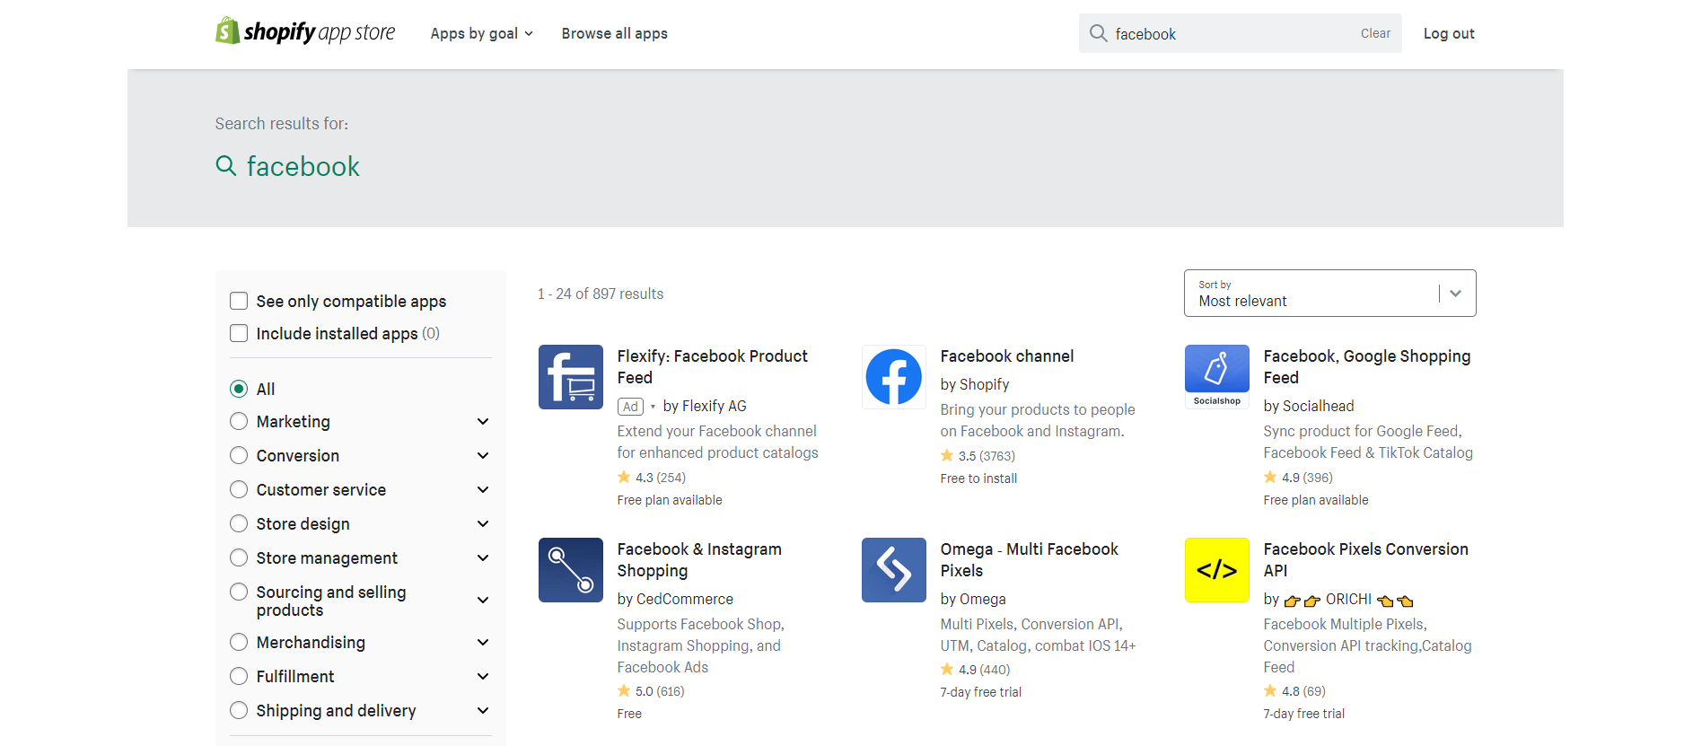Click the Ad badge on Flexify listing
Image resolution: width=1693 pixels, height=746 pixels.
[x=630, y=407]
